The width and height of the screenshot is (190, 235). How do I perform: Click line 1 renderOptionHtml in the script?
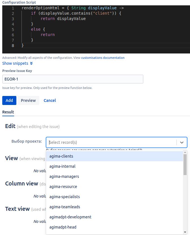pyautogui.click(x=40, y=8)
